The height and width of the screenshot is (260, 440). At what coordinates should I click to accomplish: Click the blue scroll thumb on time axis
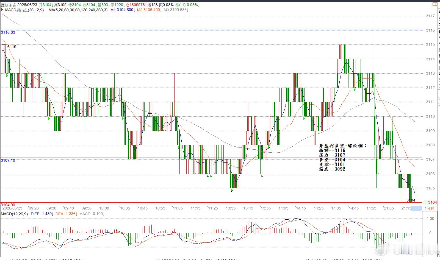pyautogui.click(x=416, y=208)
